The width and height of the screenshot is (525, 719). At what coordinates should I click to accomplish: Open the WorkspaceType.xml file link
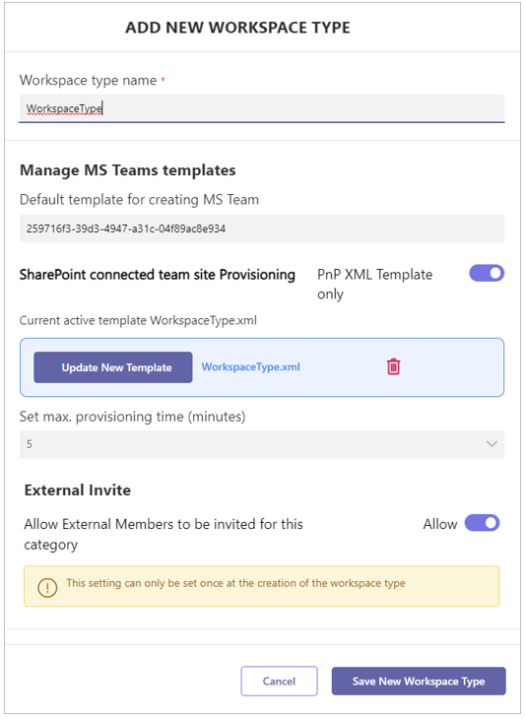click(251, 366)
